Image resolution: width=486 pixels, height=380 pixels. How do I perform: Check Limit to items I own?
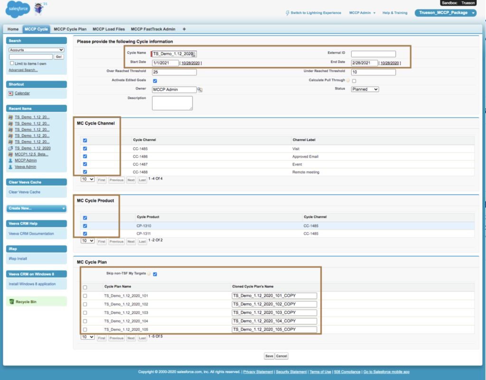pyautogui.click(x=12, y=63)
